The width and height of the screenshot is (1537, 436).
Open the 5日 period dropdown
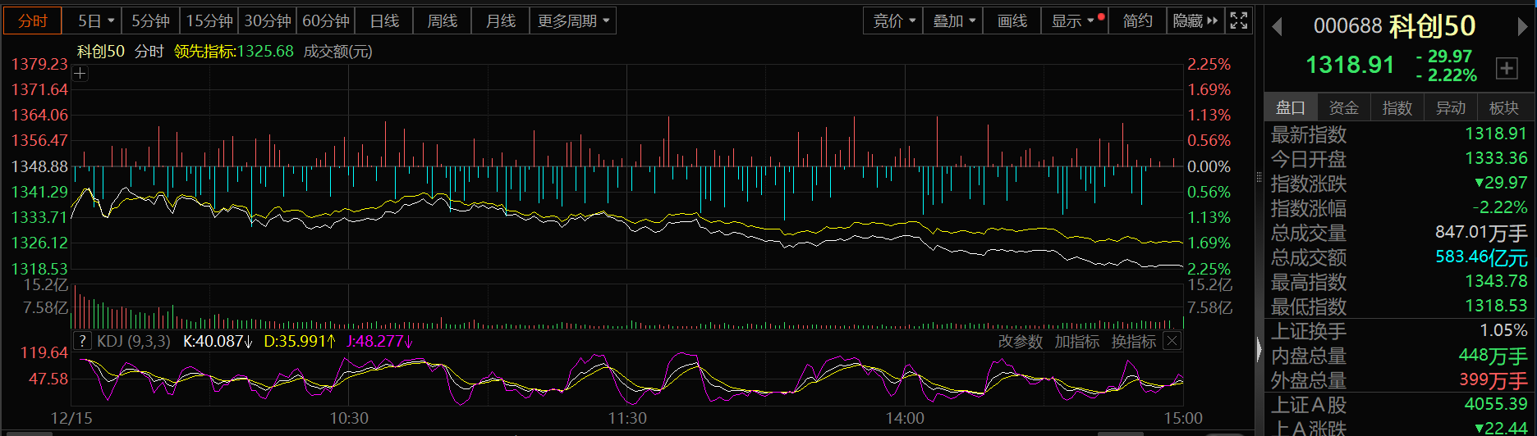click(95, 20)
